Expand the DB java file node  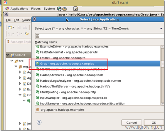(20, 83)
